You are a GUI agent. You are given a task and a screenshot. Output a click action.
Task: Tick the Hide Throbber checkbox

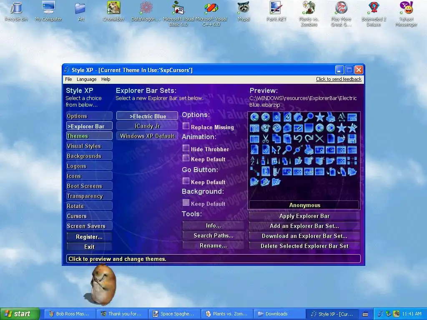[186, 148]
